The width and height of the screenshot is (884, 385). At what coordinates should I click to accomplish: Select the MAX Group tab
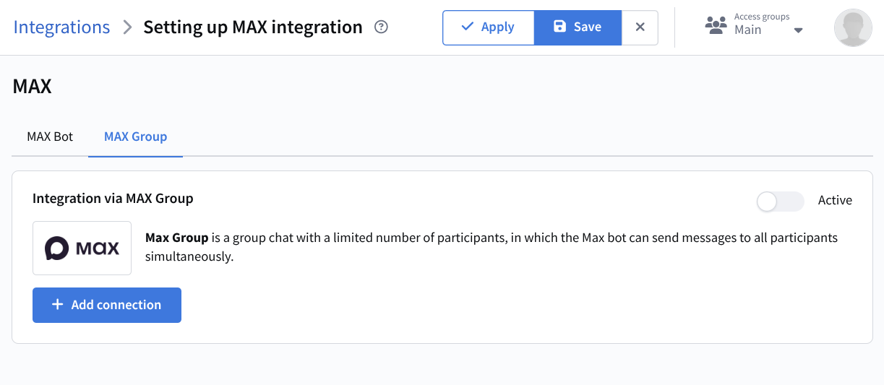pos(135,137)
